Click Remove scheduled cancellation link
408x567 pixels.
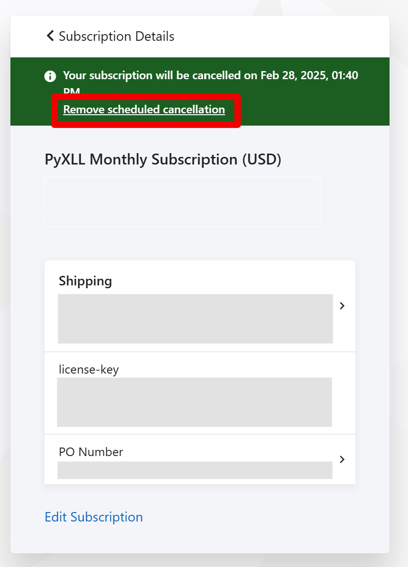[144, 110]
